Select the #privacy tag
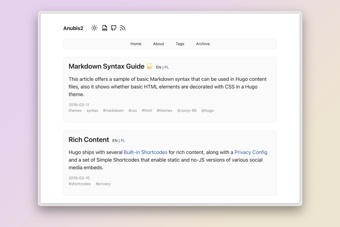Image resolution: width=340 pixels, height=227 pixels. 103,184
